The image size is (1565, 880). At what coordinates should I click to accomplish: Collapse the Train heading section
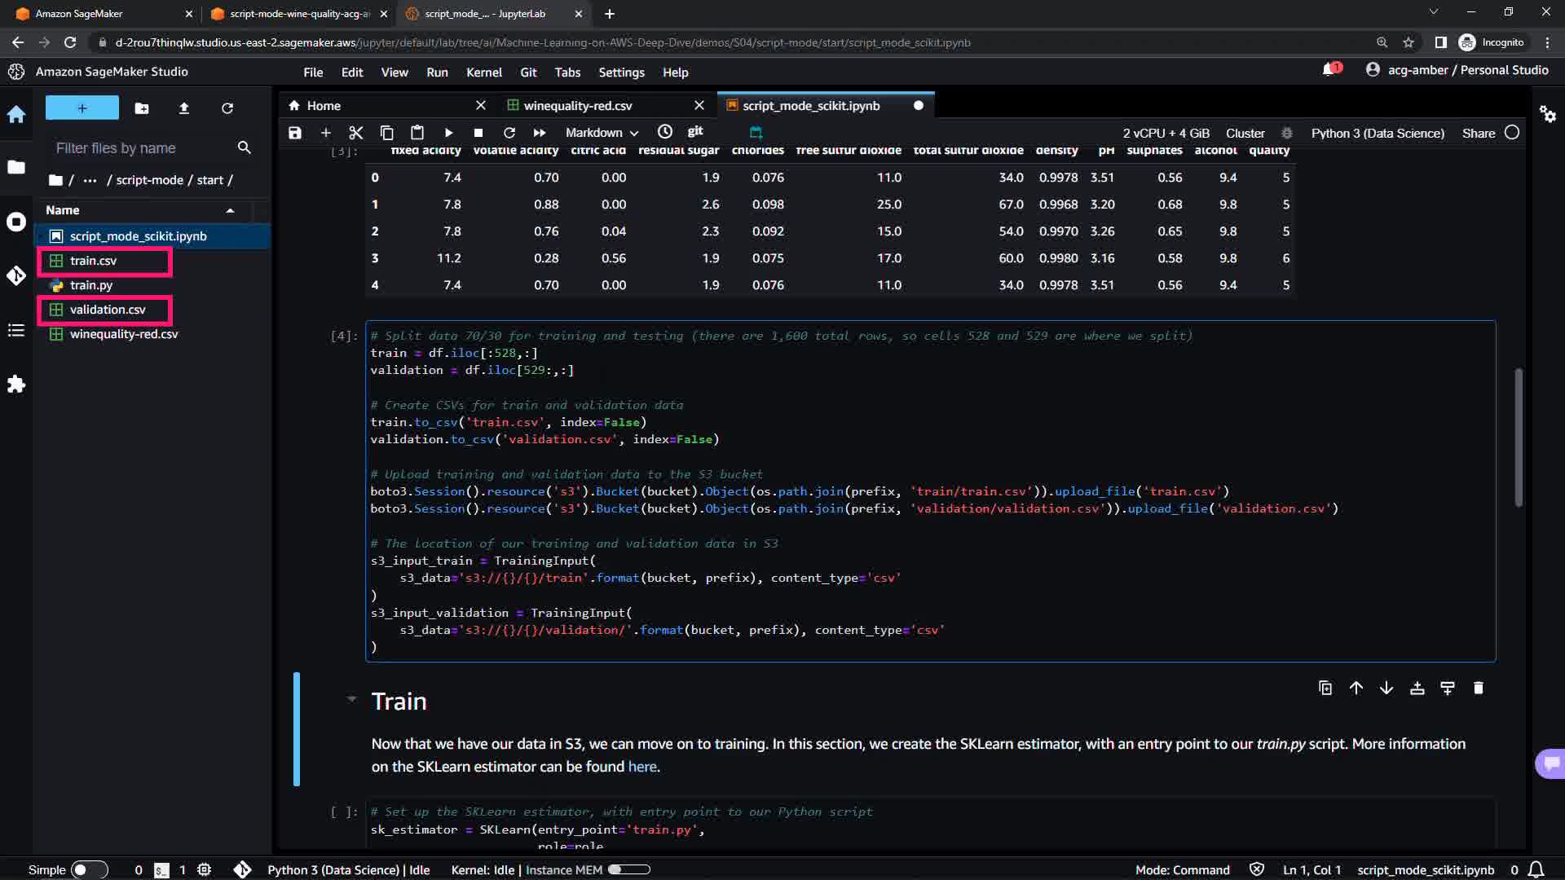point(351,699)
